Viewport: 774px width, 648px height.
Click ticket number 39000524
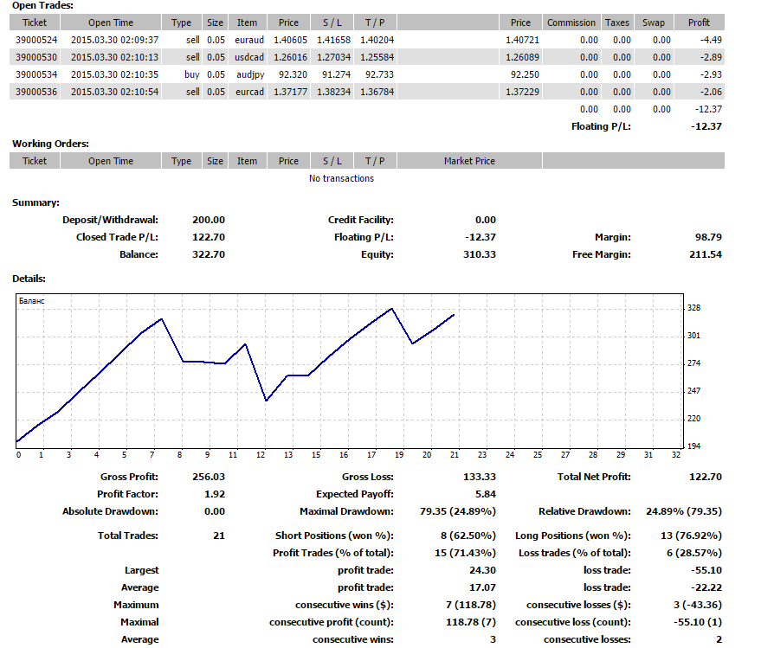coord(36,40)
